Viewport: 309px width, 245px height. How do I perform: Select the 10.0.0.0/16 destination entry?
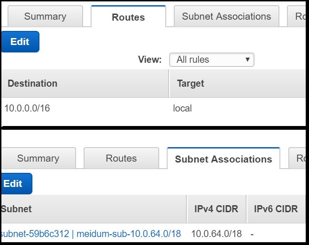(x=27, y=108)
